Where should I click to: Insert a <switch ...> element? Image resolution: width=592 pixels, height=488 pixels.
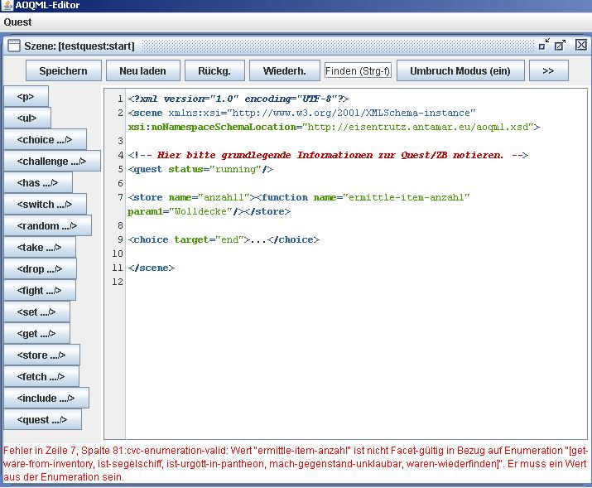[x=45, y=204]
